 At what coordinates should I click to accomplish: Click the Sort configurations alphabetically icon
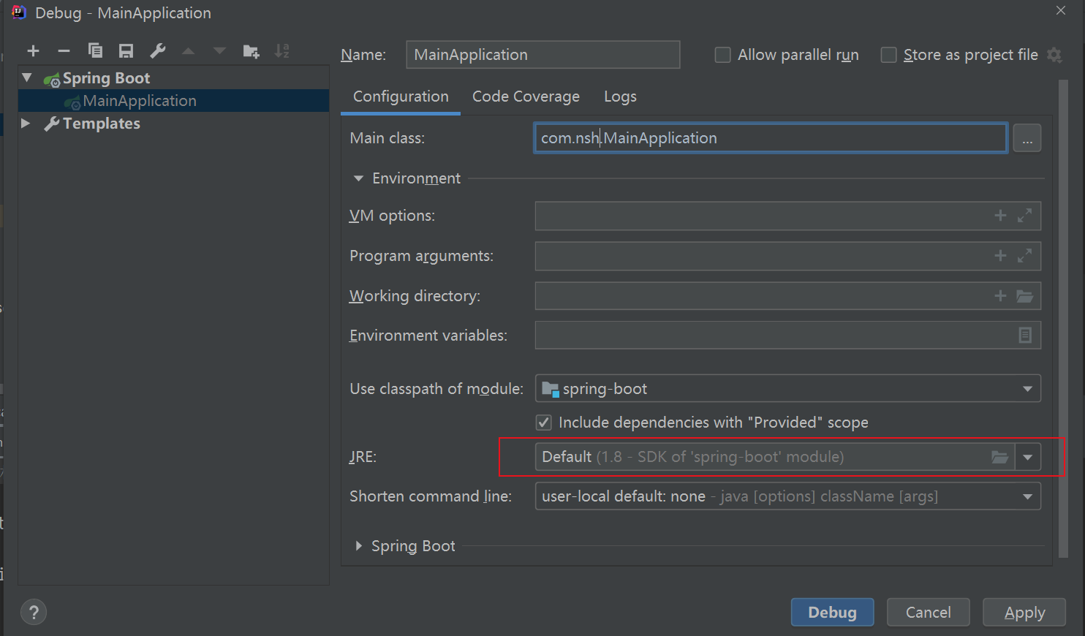pos(282,50)
